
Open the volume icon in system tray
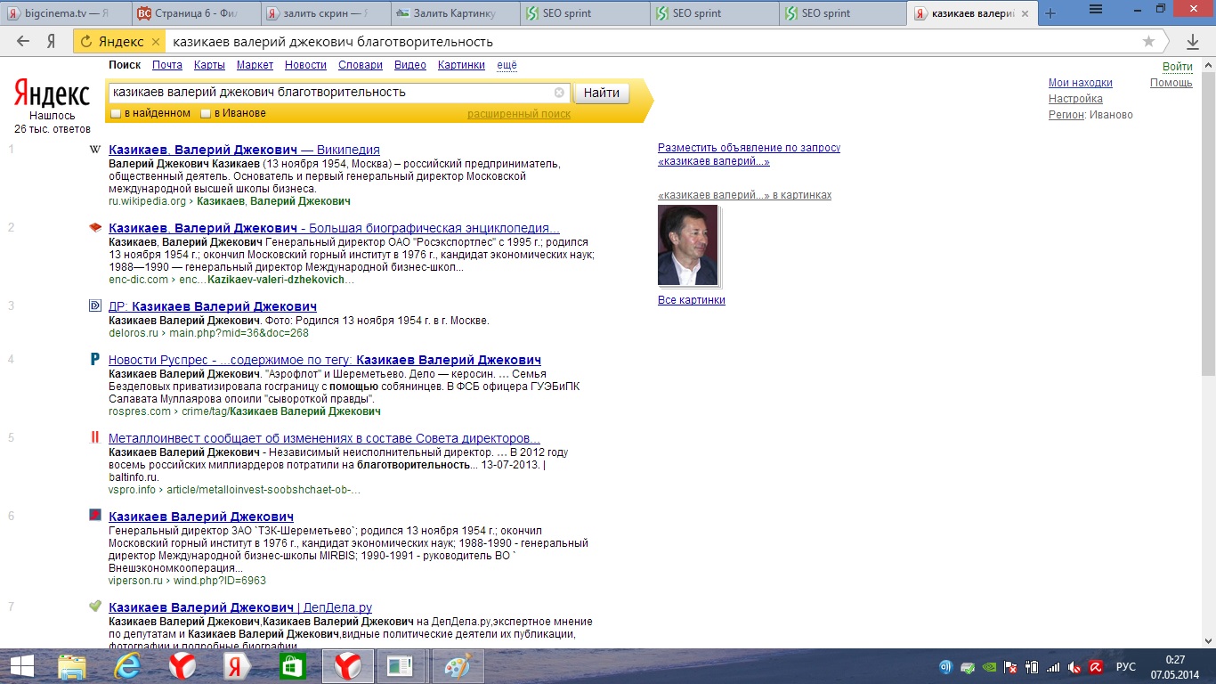tap(1075, 667)
